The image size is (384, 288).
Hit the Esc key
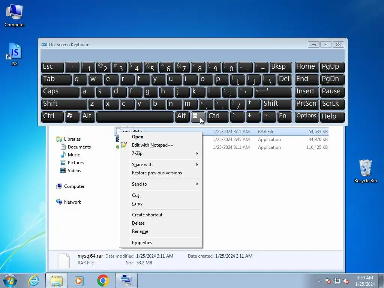pyautogui.click(x=52, y=67)
